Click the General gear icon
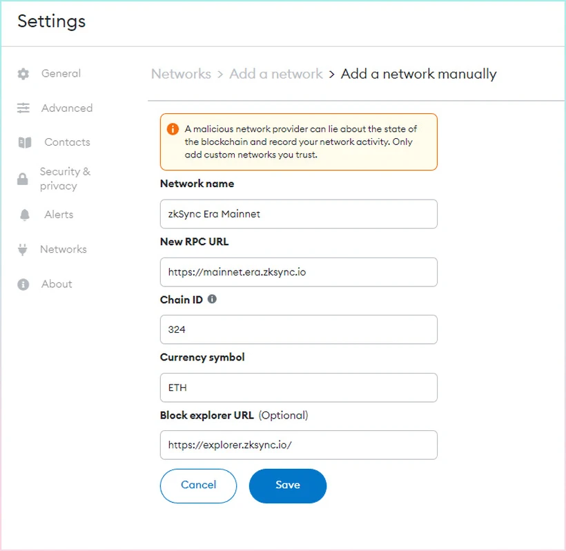The height and width of the screenshot is (551, 566). click(x=23, y=74)
